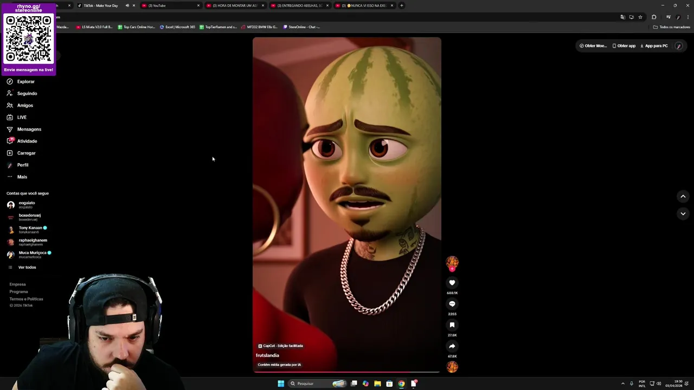
Task: Click the translate page icon
Action: click(622, 17)
